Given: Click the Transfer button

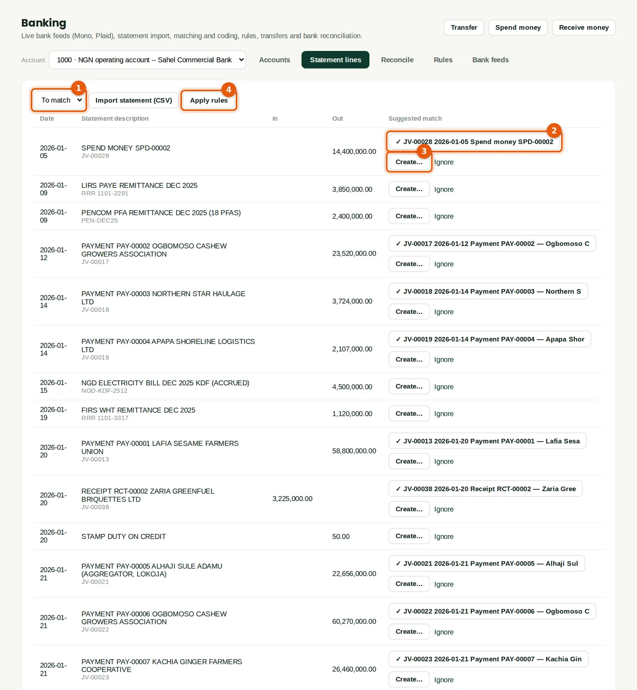Looking at the screenshot, I should pos(464,27).
